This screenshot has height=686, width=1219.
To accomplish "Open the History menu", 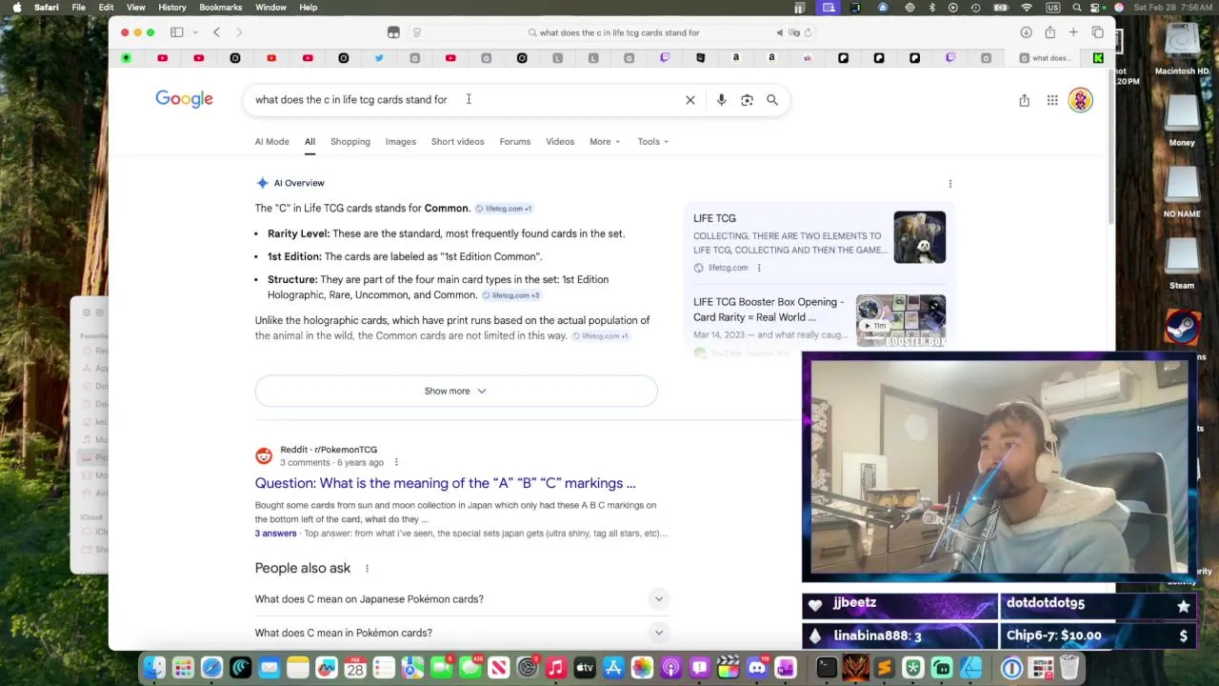I will [172, 8].
